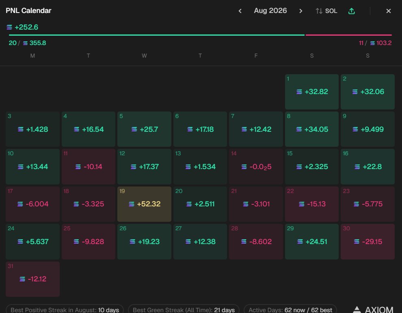This screenshot has width=402, height=313.
Task: Open day 16 showing +22.8
Action: (367, 167)
